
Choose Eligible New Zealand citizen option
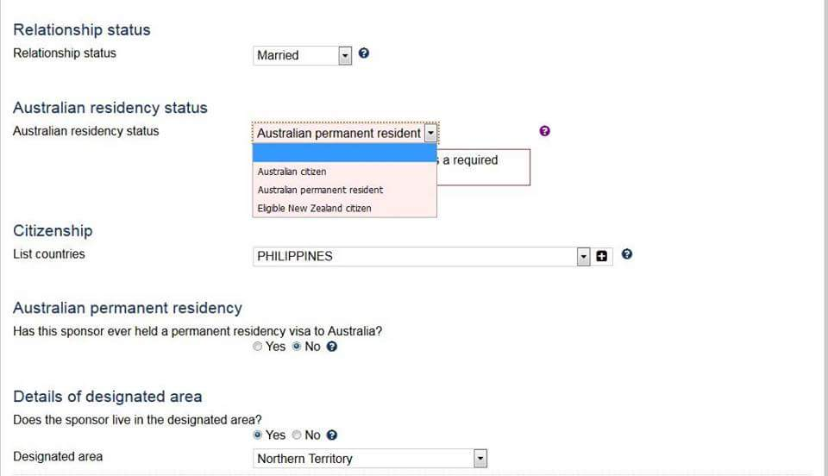point(314,208)
